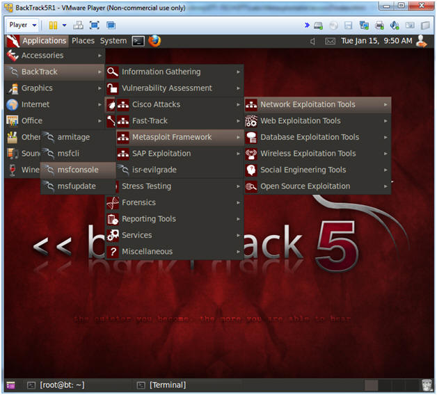Expand arrow beside Information Gathering
437x395 pixels.
point(238,72)
